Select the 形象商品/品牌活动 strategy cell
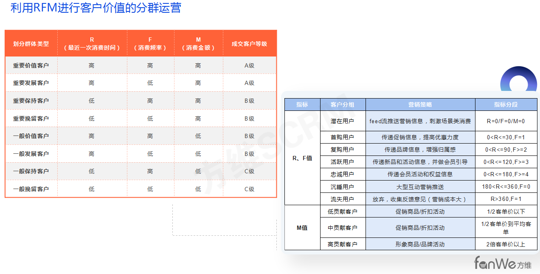 (x=420, y=244)
